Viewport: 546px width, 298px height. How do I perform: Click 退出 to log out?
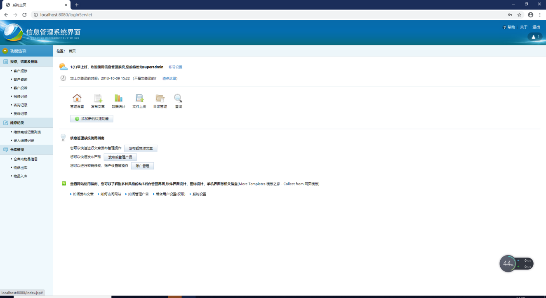pos(536,27)
